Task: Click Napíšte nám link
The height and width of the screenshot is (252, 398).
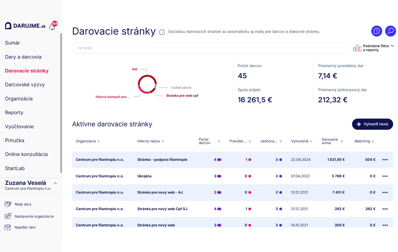Action: [25, 227]
